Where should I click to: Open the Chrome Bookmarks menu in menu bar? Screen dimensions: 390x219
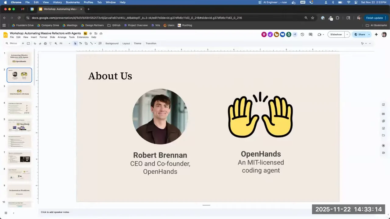(x=73, y=2)
